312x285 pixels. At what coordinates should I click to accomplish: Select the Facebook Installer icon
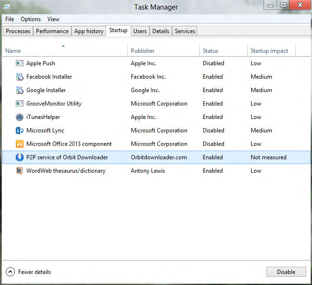[x=20, y=77]
